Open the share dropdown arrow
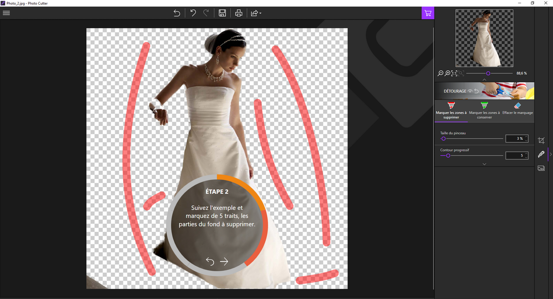Image resolution: width=553 pixels, height=299 pixels. (x=261, y=13)
